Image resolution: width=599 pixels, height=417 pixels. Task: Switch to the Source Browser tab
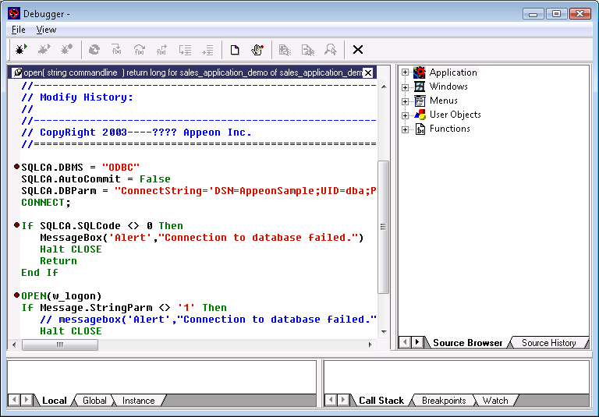coord(468,343)
